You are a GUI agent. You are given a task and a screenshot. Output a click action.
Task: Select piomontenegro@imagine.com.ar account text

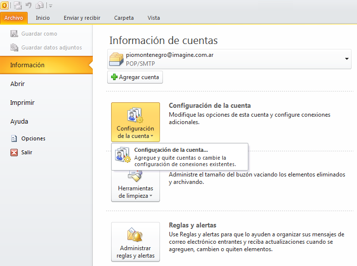click(170, 55)
